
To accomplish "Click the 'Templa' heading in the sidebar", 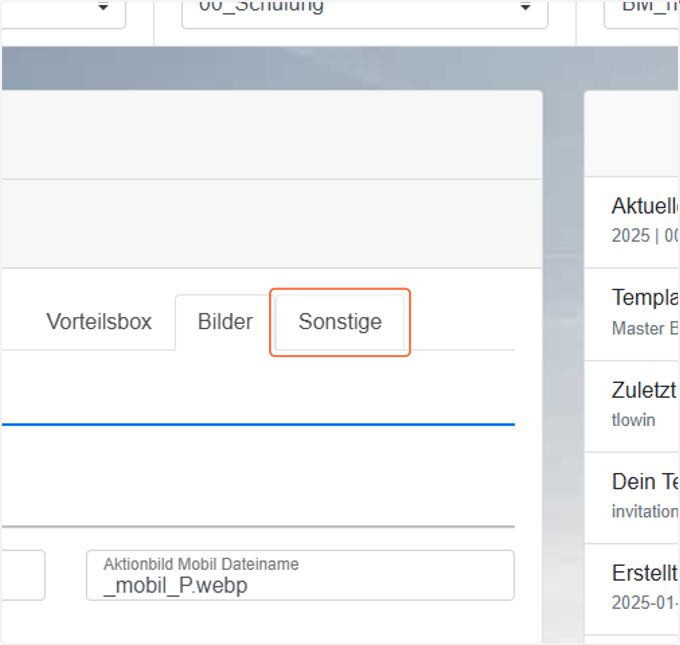I will (644, 298).
